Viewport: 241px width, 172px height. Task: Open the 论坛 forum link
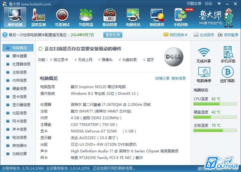pyautogui.click(x=208, y=4)
